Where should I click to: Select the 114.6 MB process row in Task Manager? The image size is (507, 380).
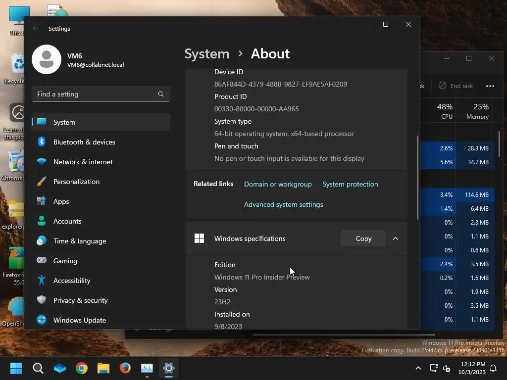click(x=457, y=194)
